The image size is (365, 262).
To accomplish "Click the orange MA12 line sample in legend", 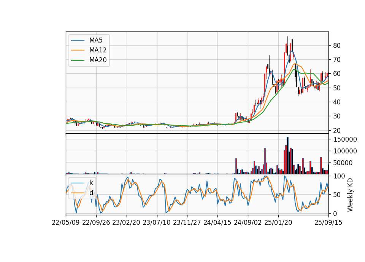I will point(78,50).
